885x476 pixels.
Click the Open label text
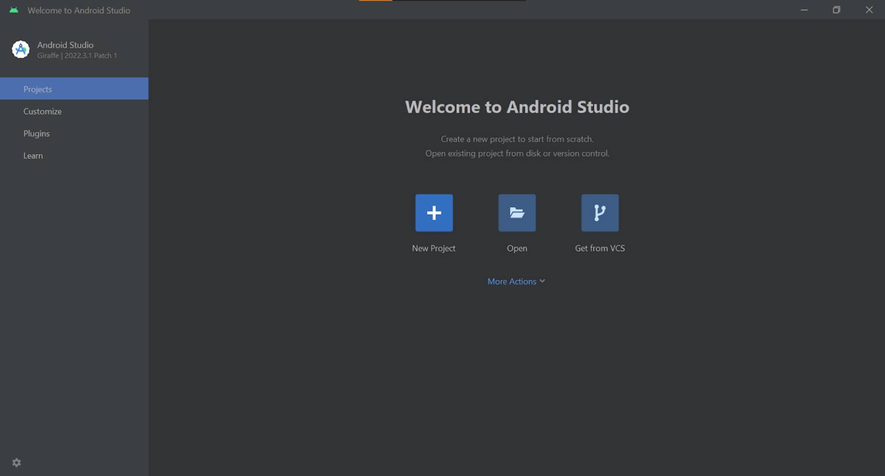(x=517, y=248)
